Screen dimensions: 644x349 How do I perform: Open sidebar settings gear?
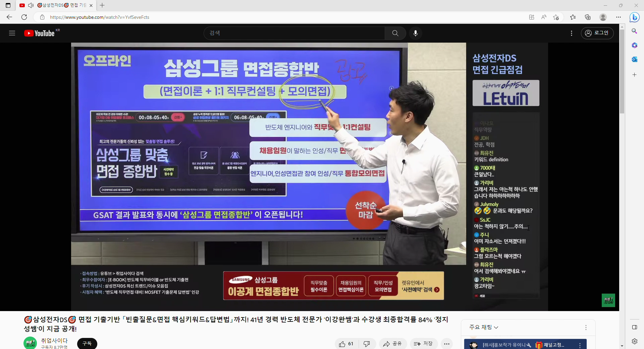(x=634, y=341)
